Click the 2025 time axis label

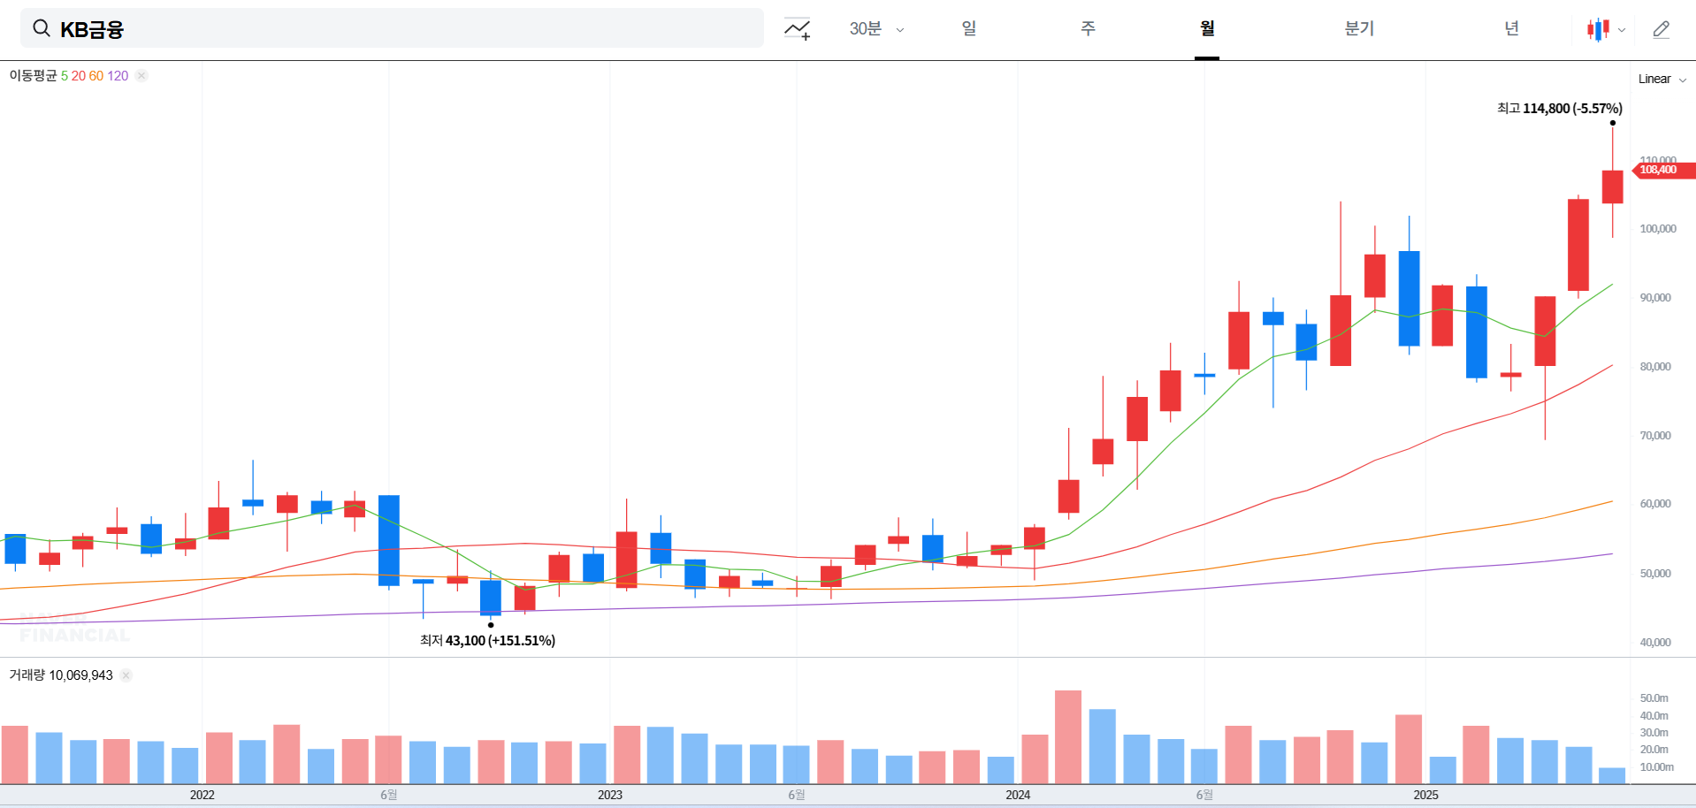(1425, 795)
